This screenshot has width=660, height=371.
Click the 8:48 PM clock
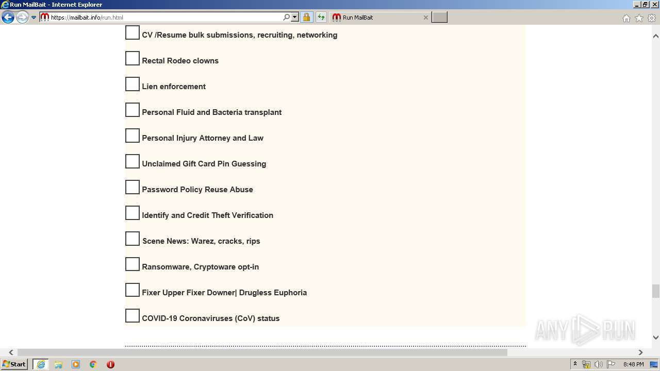click(633, 364)
